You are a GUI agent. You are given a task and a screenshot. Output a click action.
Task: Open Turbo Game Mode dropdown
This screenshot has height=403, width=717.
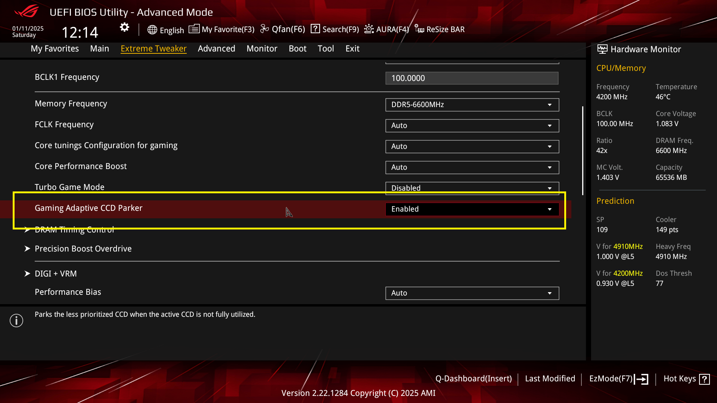click(x=472, y=188)
